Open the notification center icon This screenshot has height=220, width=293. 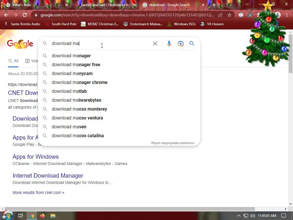point(284,216)
